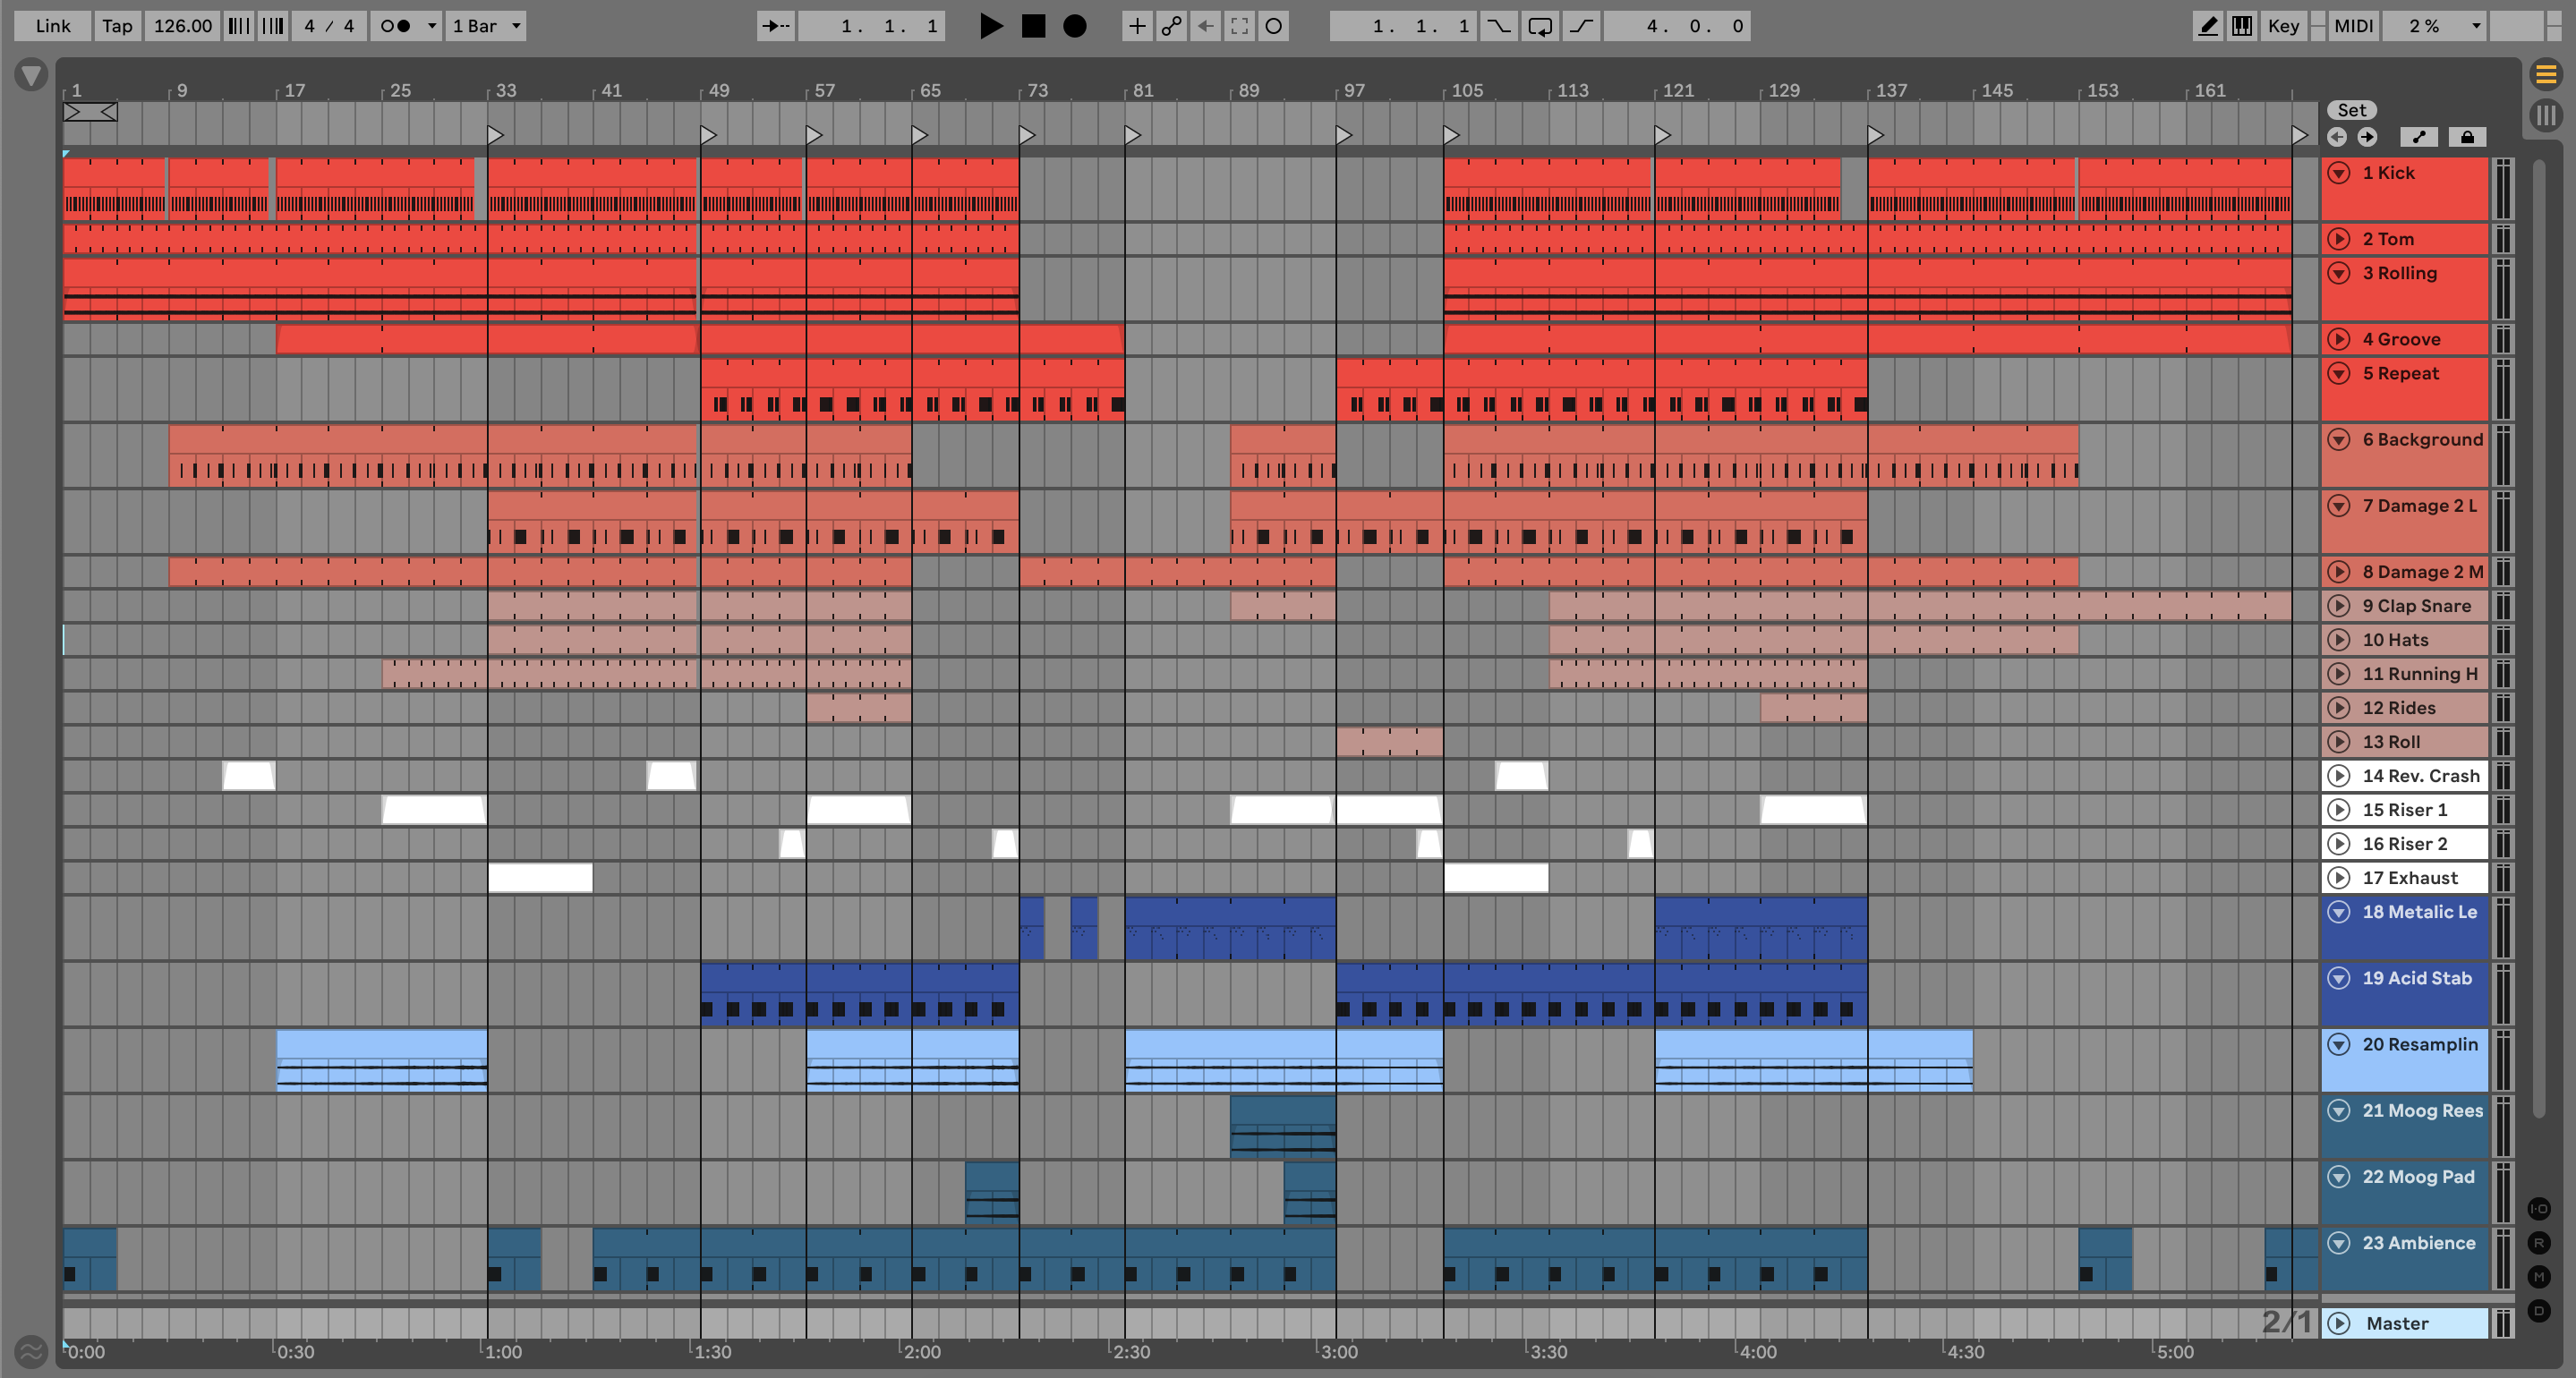Arm the Arrangement Record button
Screen dimensions: 2576x1378
pos(1074,26)
